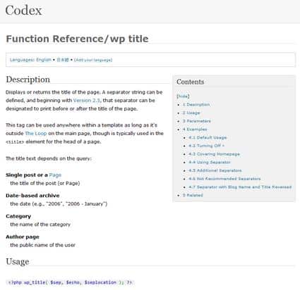This screenshot has height=290, width=300.
Task: Open the English language link
Action: 44,60
